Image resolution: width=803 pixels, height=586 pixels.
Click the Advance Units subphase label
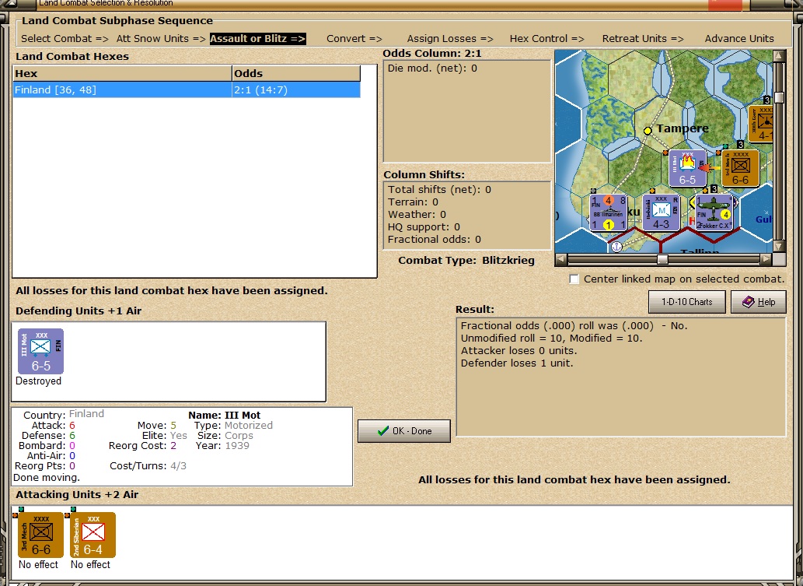[739, 38]
